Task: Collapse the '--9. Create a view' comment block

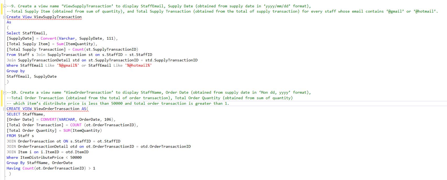Action: [x=4, y=6]
